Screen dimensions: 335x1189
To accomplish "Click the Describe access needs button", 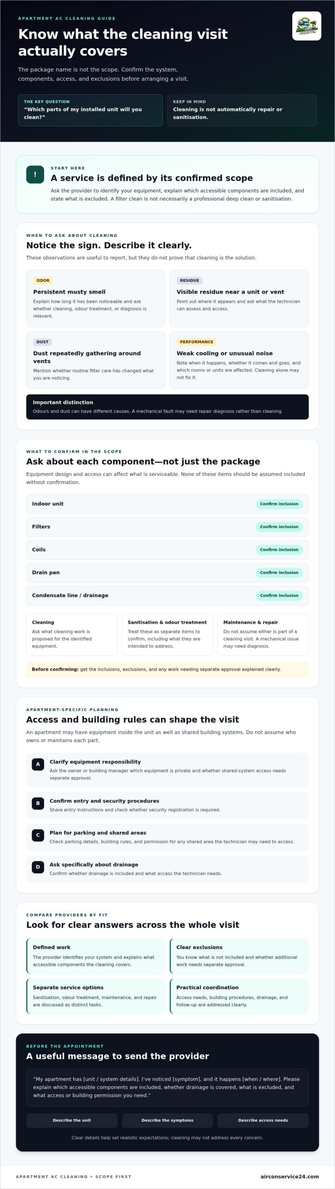I will pyautogui.click(x=263, y=1120).
